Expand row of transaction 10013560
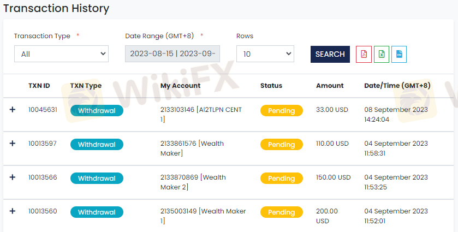Viewport: 458px width, 232px height. click(x=12, y=211)
